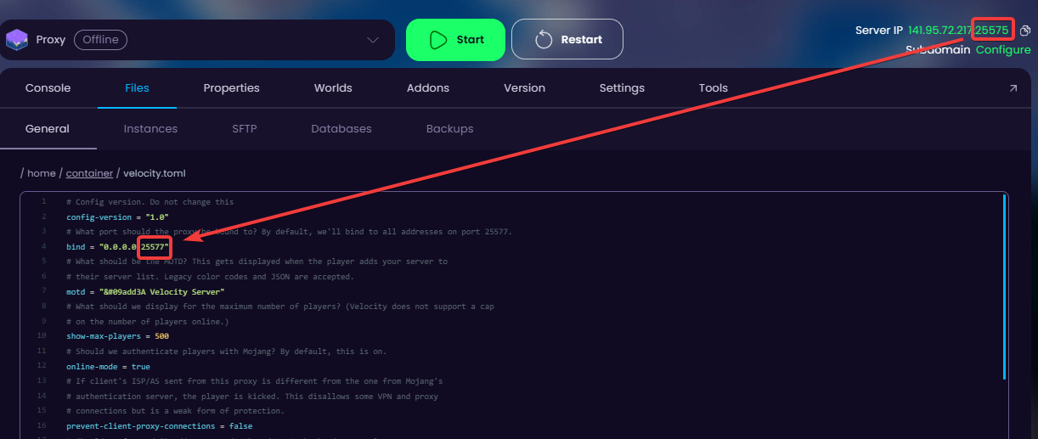The width and height of the screenshot is (1038, 439).
Task: Open the Console tab
Action: [48, 88]
